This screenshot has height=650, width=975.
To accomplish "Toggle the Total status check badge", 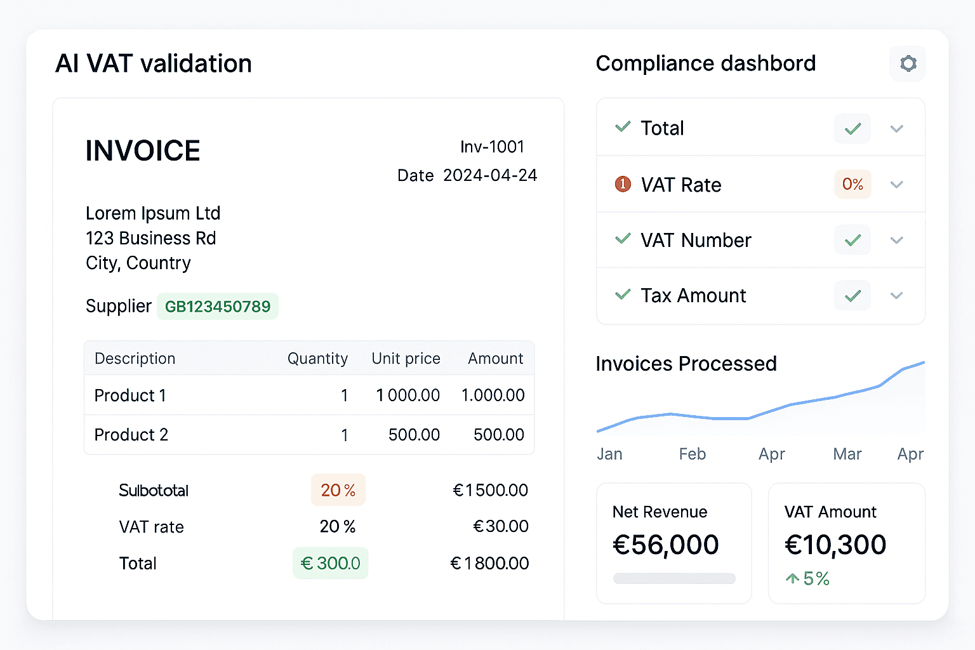I will click(852, 129).
